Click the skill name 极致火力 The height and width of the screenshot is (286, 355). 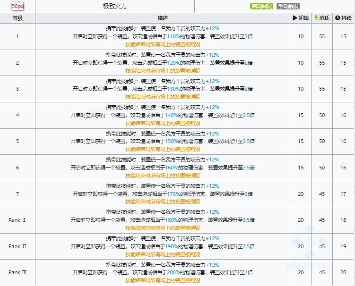tap(114, 7)
